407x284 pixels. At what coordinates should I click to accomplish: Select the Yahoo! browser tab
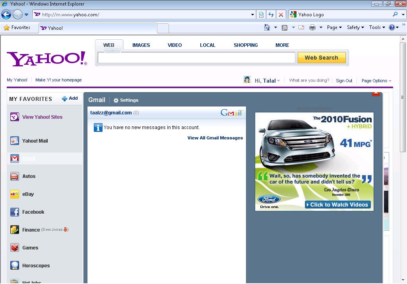pyautogui.click(x=98, y=28)
